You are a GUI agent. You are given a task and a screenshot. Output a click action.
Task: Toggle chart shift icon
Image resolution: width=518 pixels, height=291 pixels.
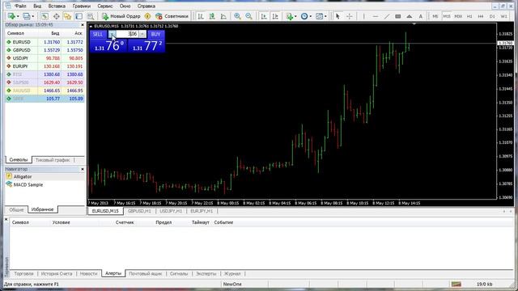[275, 16]
